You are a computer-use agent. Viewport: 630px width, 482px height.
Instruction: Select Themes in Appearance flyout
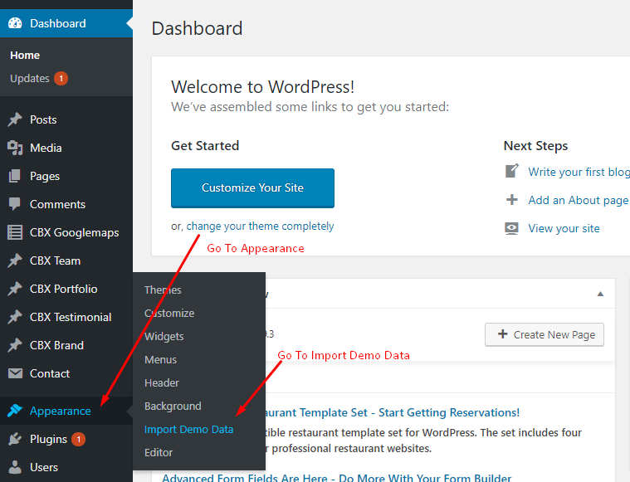coord(163,290)
